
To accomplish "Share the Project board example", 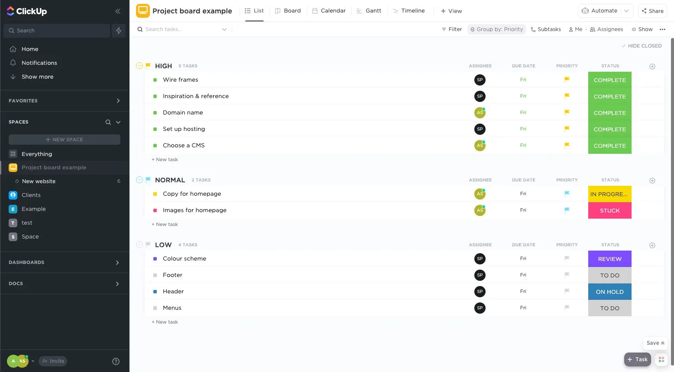I will (x=652, y=11).
